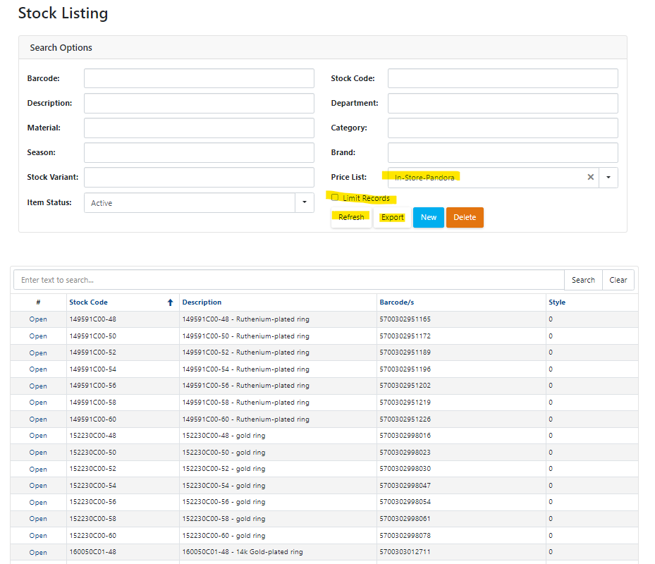Open the row for 152230C00-58

(38, 518)
